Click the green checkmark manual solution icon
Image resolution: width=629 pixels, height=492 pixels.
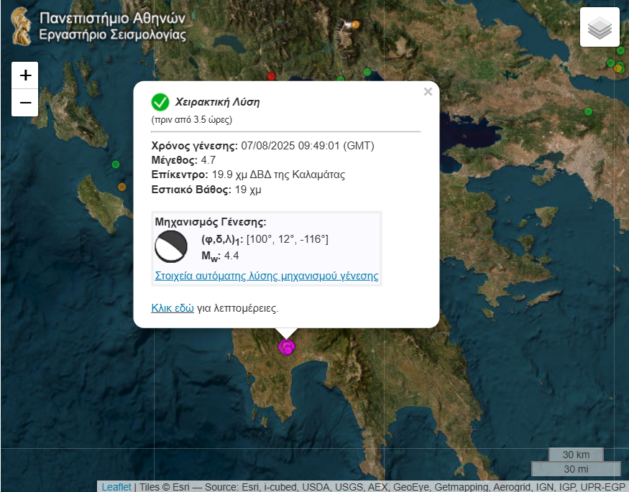click(x=160, y=102)
